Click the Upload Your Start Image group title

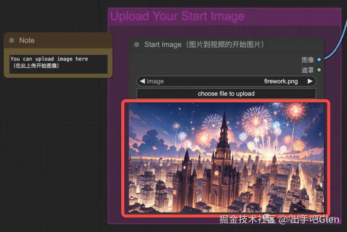tap(177, 16)
